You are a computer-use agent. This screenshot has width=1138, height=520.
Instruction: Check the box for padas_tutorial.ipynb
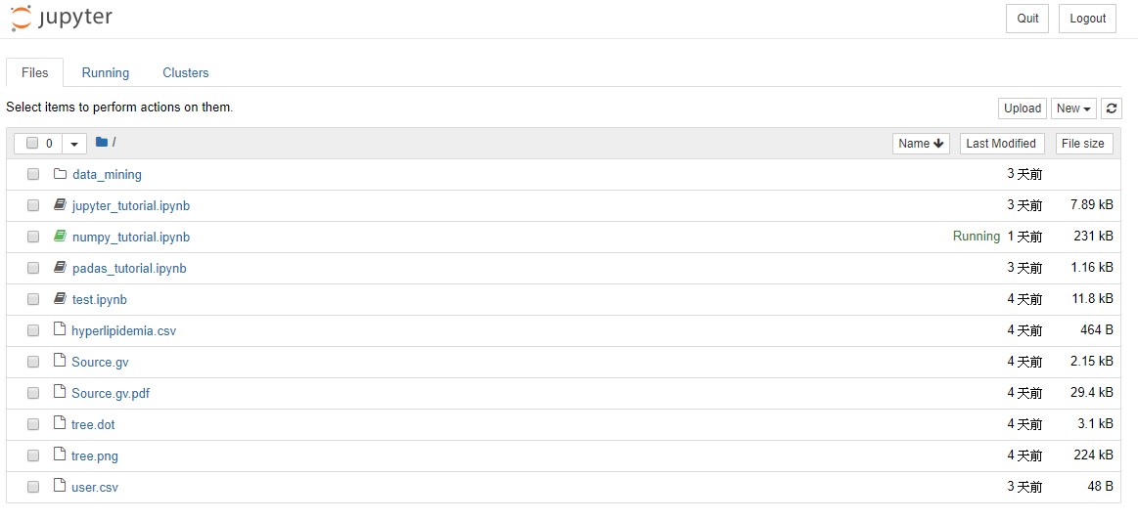[x=33, y=268]
